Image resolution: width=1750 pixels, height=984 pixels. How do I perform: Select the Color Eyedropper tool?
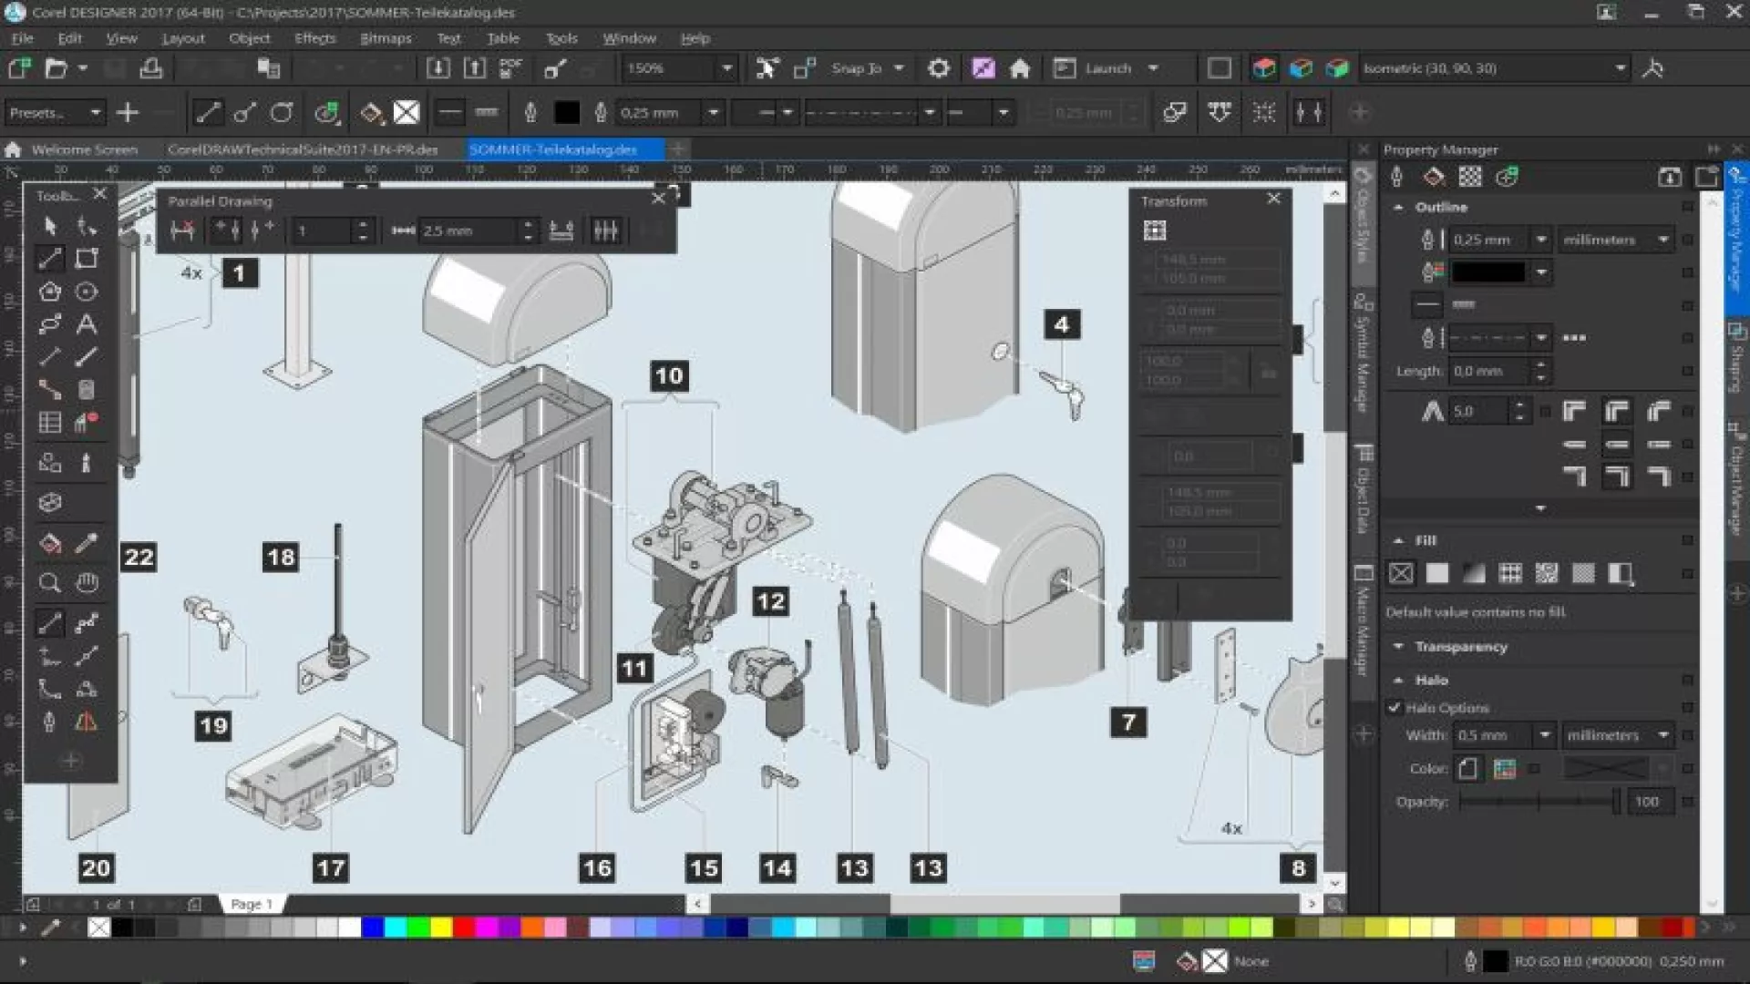coord(87,544)
